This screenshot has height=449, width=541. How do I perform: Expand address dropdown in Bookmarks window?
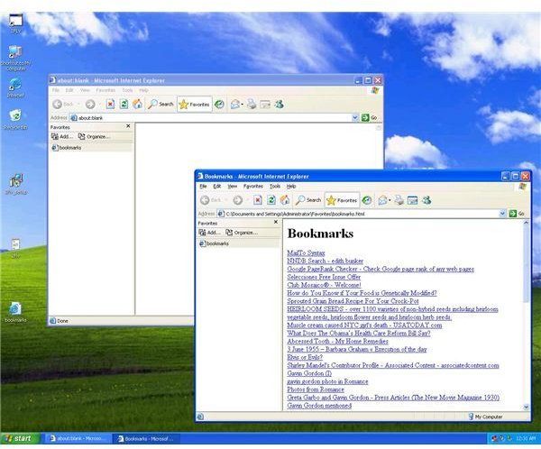502,214
